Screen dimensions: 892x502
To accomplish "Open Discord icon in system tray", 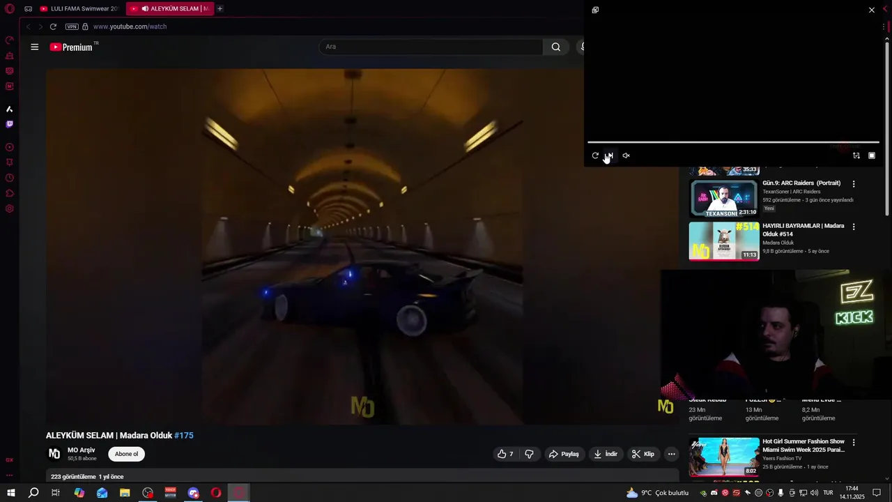I will click(714, 493).
